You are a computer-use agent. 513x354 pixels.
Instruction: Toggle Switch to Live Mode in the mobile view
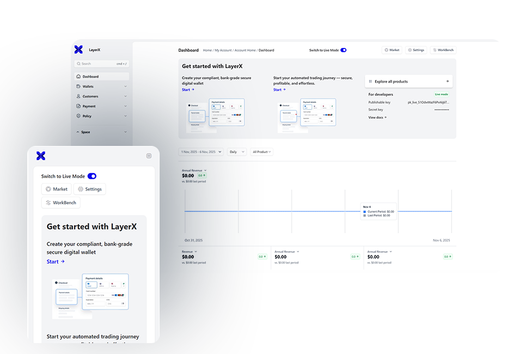(x=91, y=176)
